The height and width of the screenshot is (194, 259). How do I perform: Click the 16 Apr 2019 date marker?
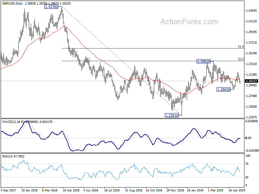237,190
